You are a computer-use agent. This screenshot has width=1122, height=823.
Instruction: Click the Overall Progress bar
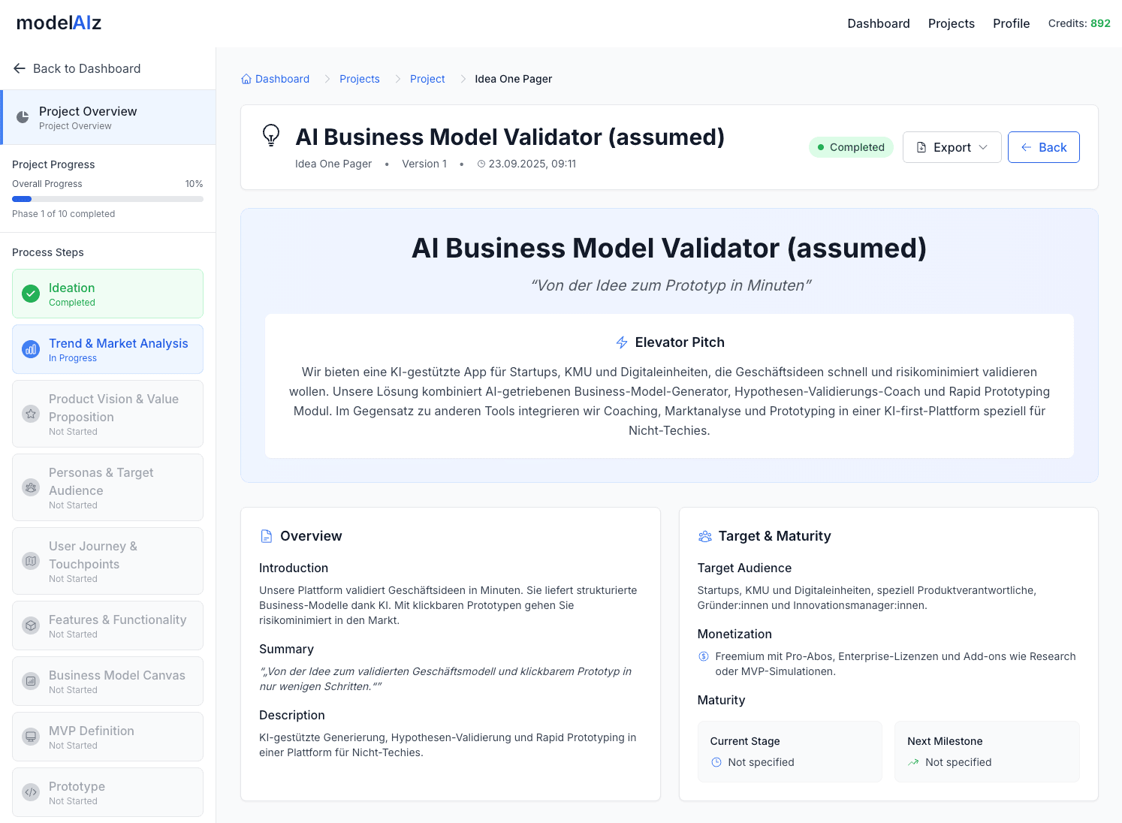[107, 199]
